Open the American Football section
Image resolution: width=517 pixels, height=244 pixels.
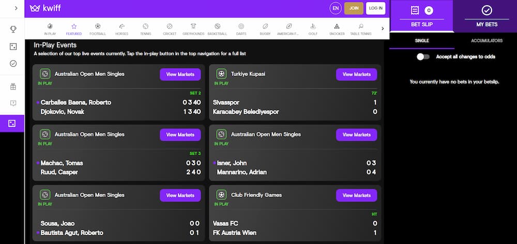click(289, 29)
